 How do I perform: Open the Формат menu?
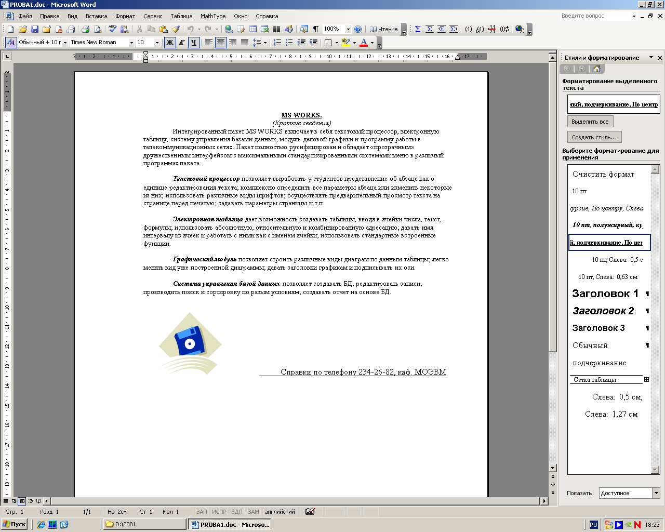click(x=125, y=16)
